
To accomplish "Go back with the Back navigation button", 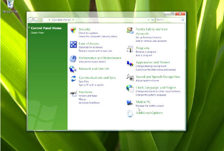I will pyautogui.click(x=30, y=20).
